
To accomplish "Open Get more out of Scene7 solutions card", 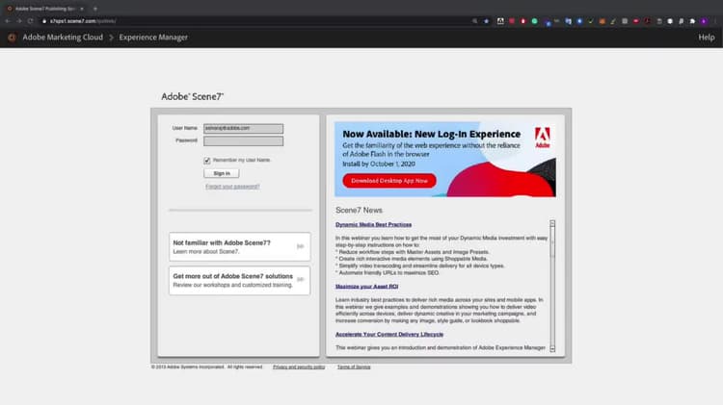I will tap(239, 280).
